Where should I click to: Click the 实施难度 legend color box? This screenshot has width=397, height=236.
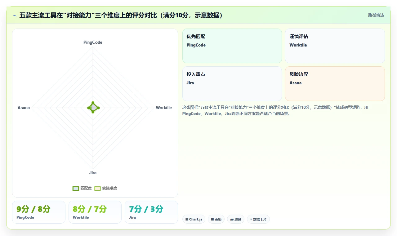point(98,188)
